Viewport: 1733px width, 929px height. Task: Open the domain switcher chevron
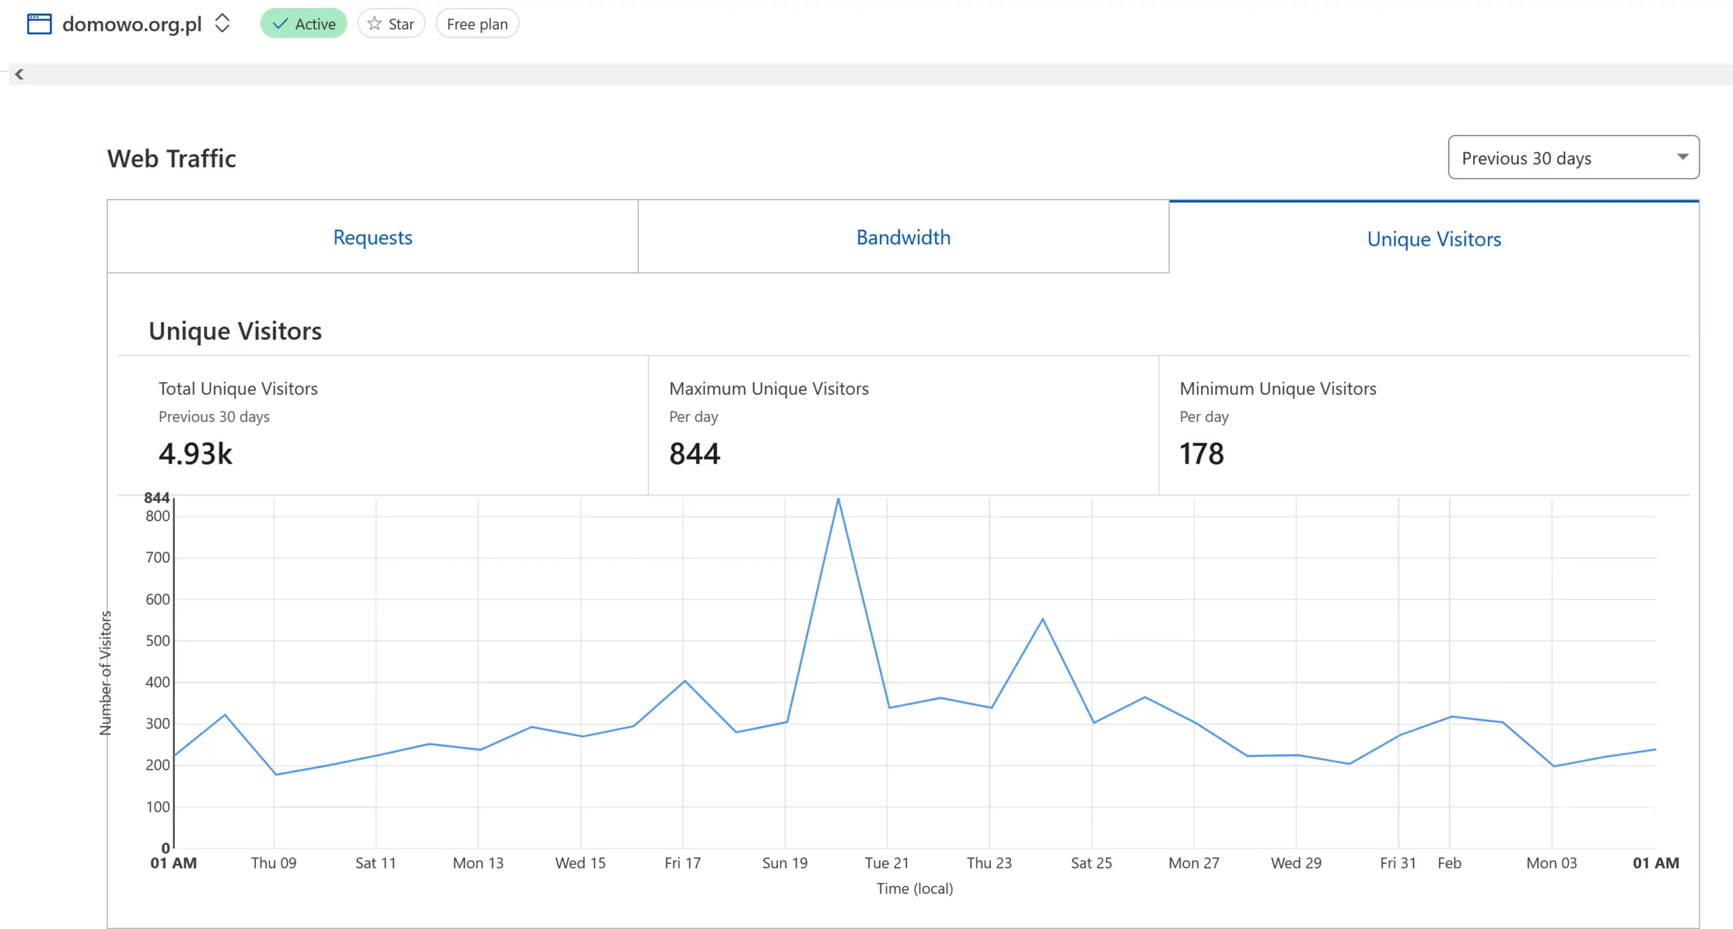tap(222, 23)
